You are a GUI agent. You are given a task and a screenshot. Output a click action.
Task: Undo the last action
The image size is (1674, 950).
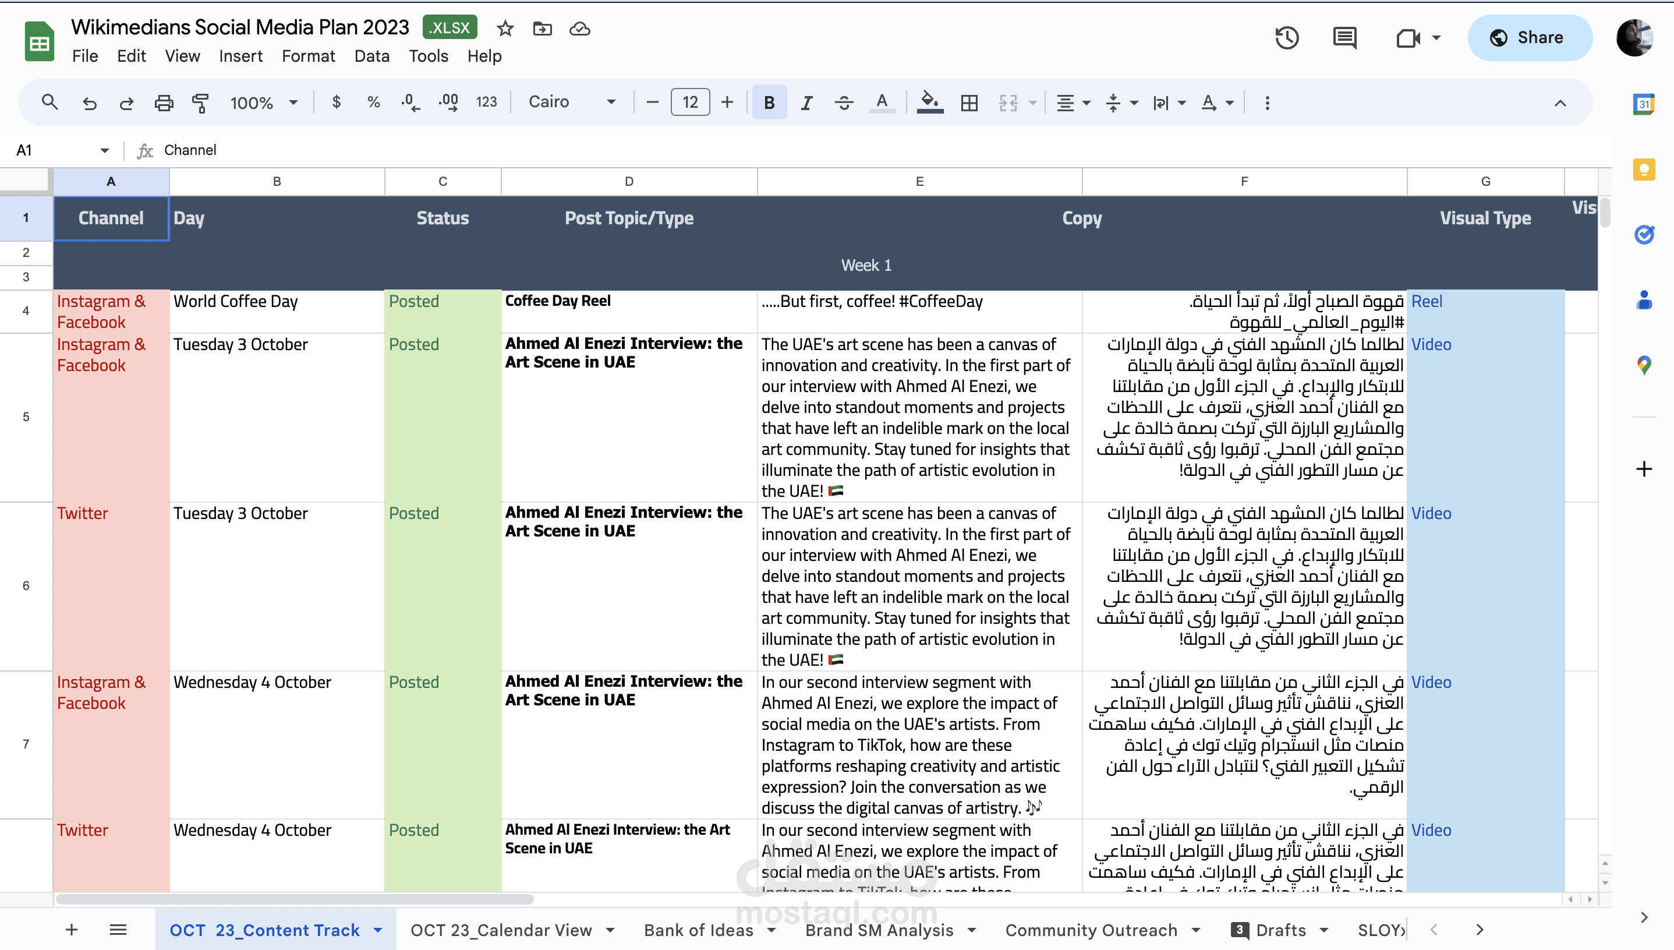coord(89,103)
